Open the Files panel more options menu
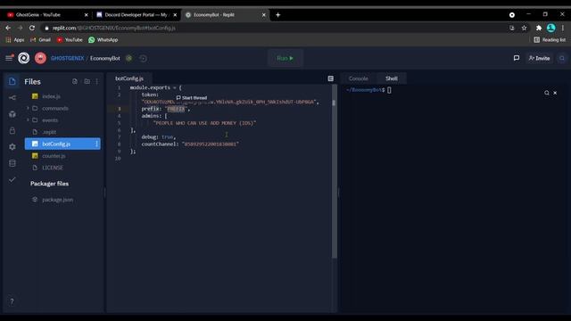This screenshot has width=571, height=321. [97, 81]
